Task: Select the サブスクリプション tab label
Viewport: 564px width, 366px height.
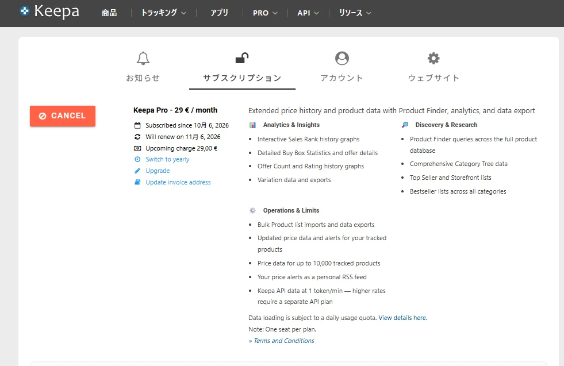Action: coord(242,78)
